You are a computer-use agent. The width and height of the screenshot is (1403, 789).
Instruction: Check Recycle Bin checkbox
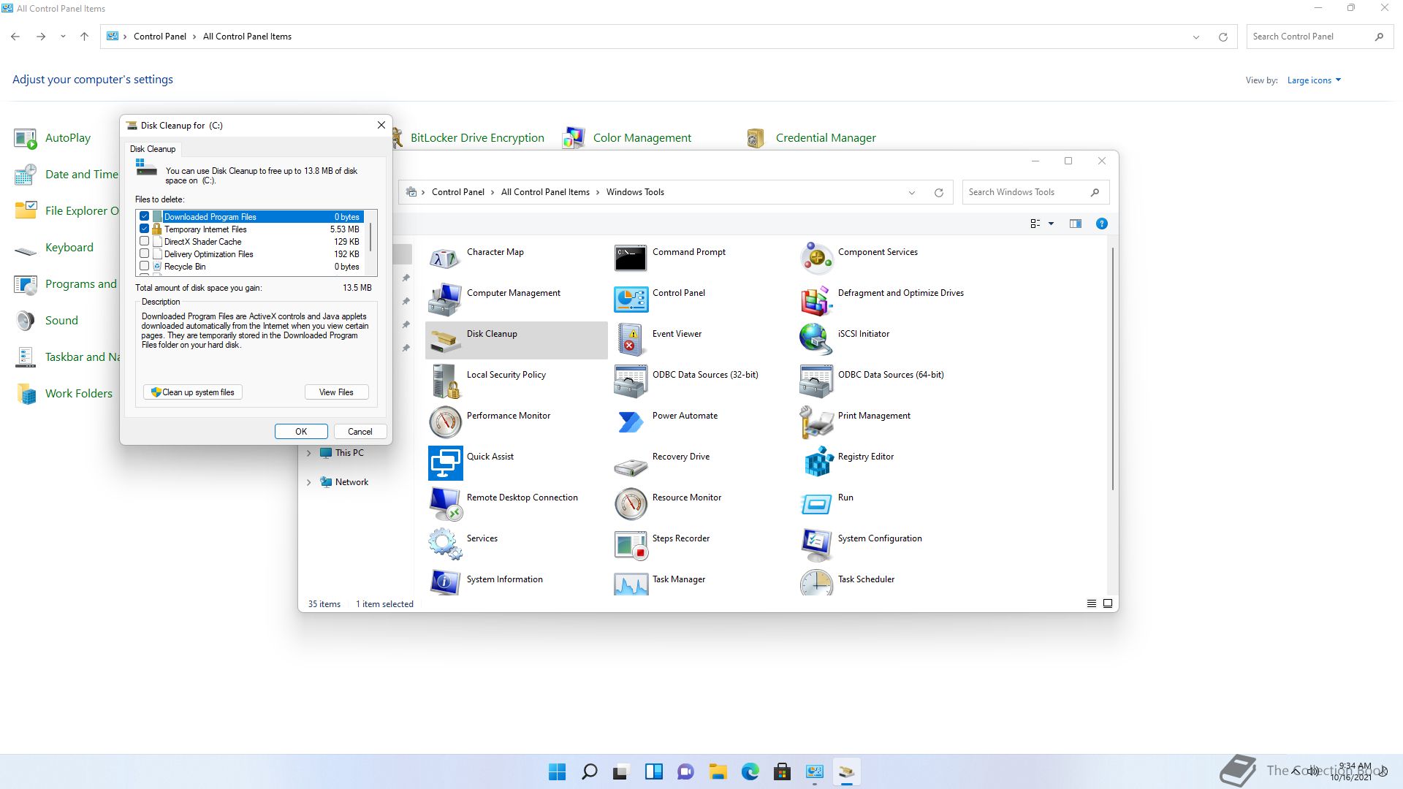point(145,266)
